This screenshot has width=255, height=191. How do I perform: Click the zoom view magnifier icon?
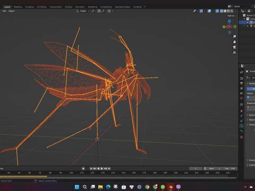pos(234,37)
